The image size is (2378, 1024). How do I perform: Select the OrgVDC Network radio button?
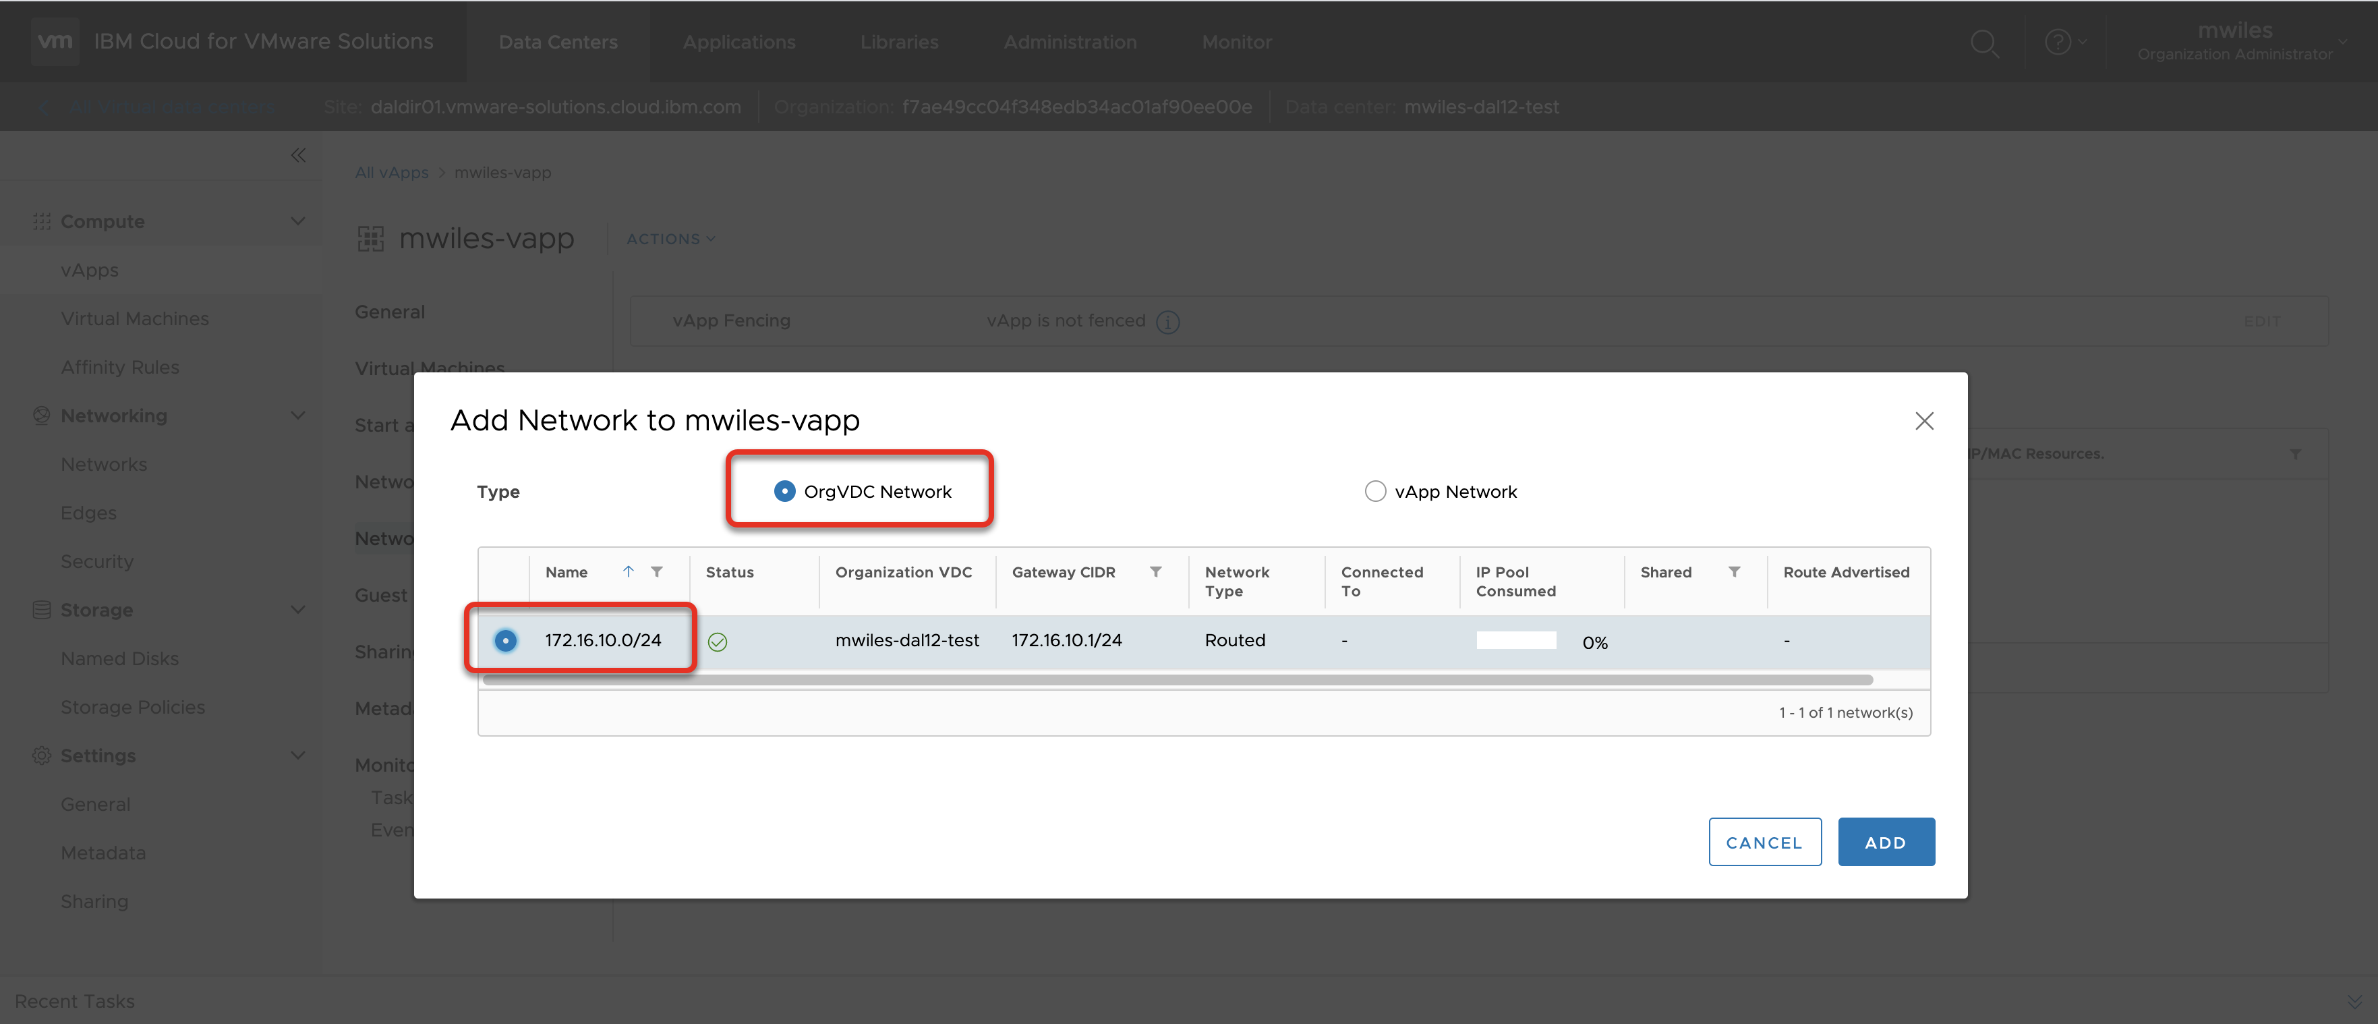tap(784, 491)
